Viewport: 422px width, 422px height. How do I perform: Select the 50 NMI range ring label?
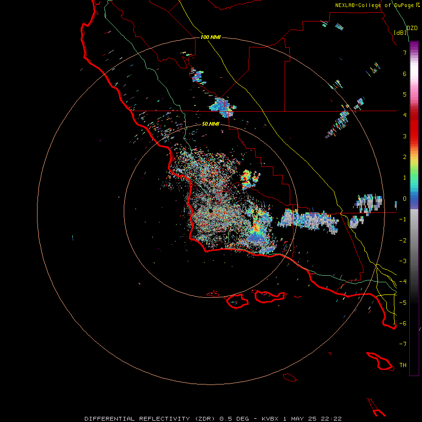point(211,124)
